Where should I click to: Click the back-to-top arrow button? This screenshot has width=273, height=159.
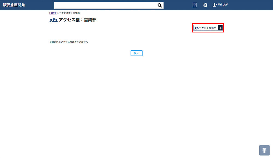click(x=264, y=150)
